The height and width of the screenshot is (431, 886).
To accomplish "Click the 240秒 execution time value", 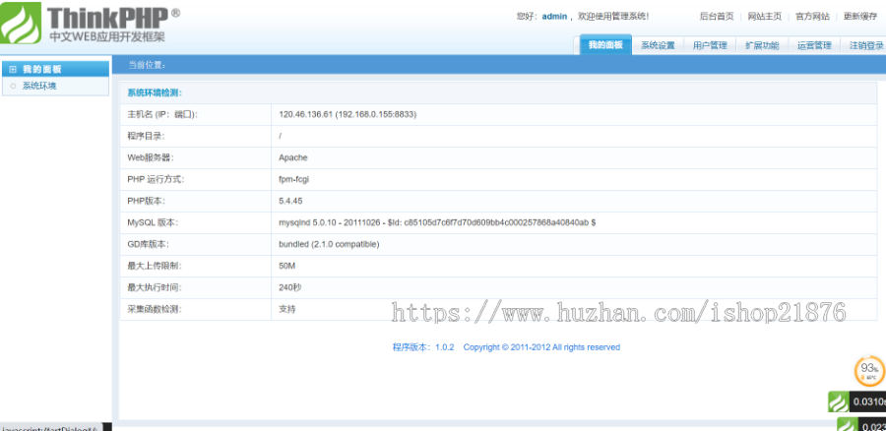I will [290, 287].
